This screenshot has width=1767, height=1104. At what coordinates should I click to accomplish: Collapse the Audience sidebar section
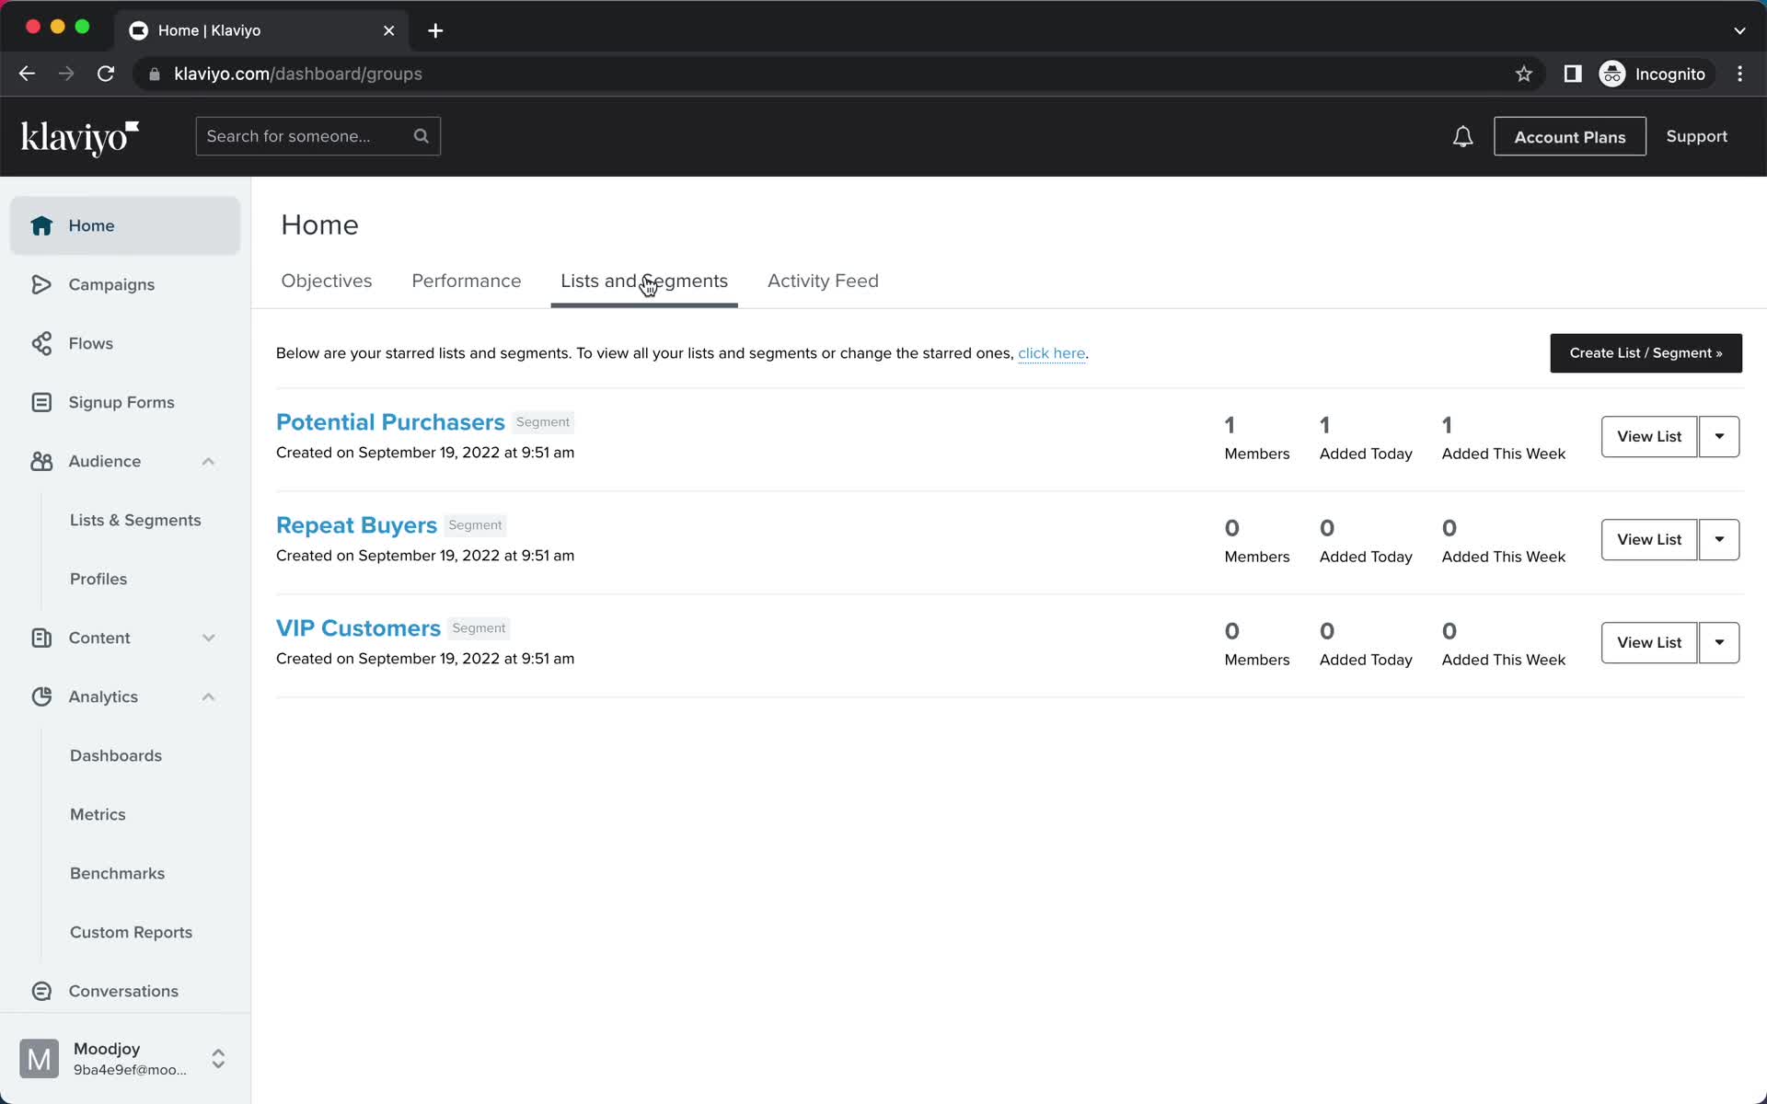(208, 461)
